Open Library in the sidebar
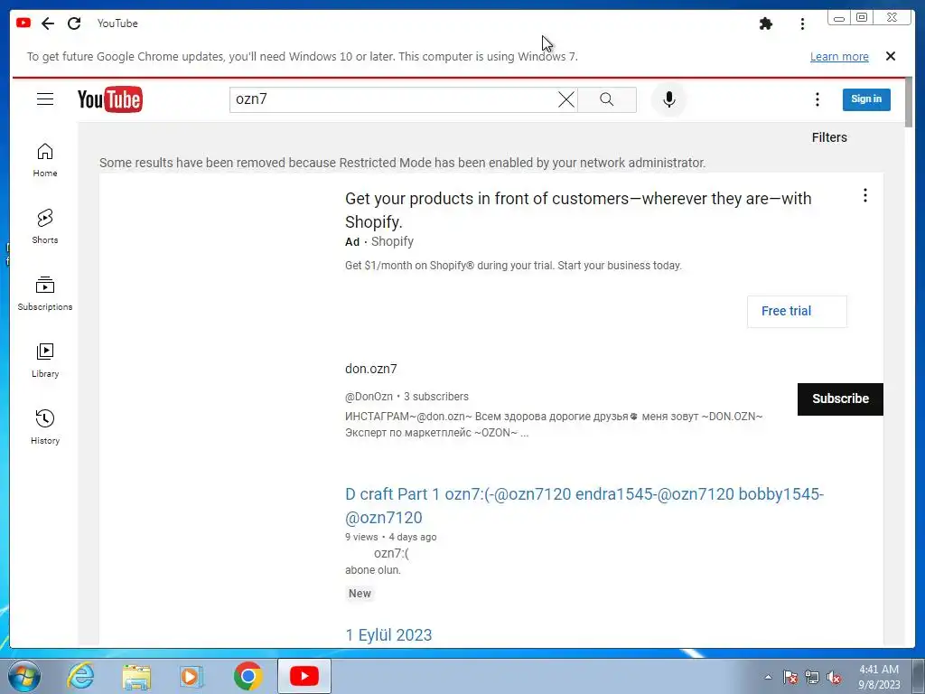The height and width of the screenshot is (694, 925). [45, 360]
